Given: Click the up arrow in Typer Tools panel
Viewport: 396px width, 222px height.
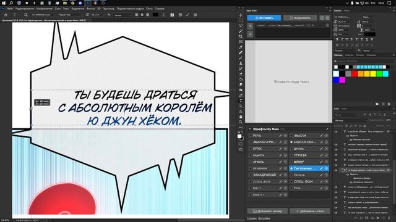Looking at the screenshot, I should (250, 26).
